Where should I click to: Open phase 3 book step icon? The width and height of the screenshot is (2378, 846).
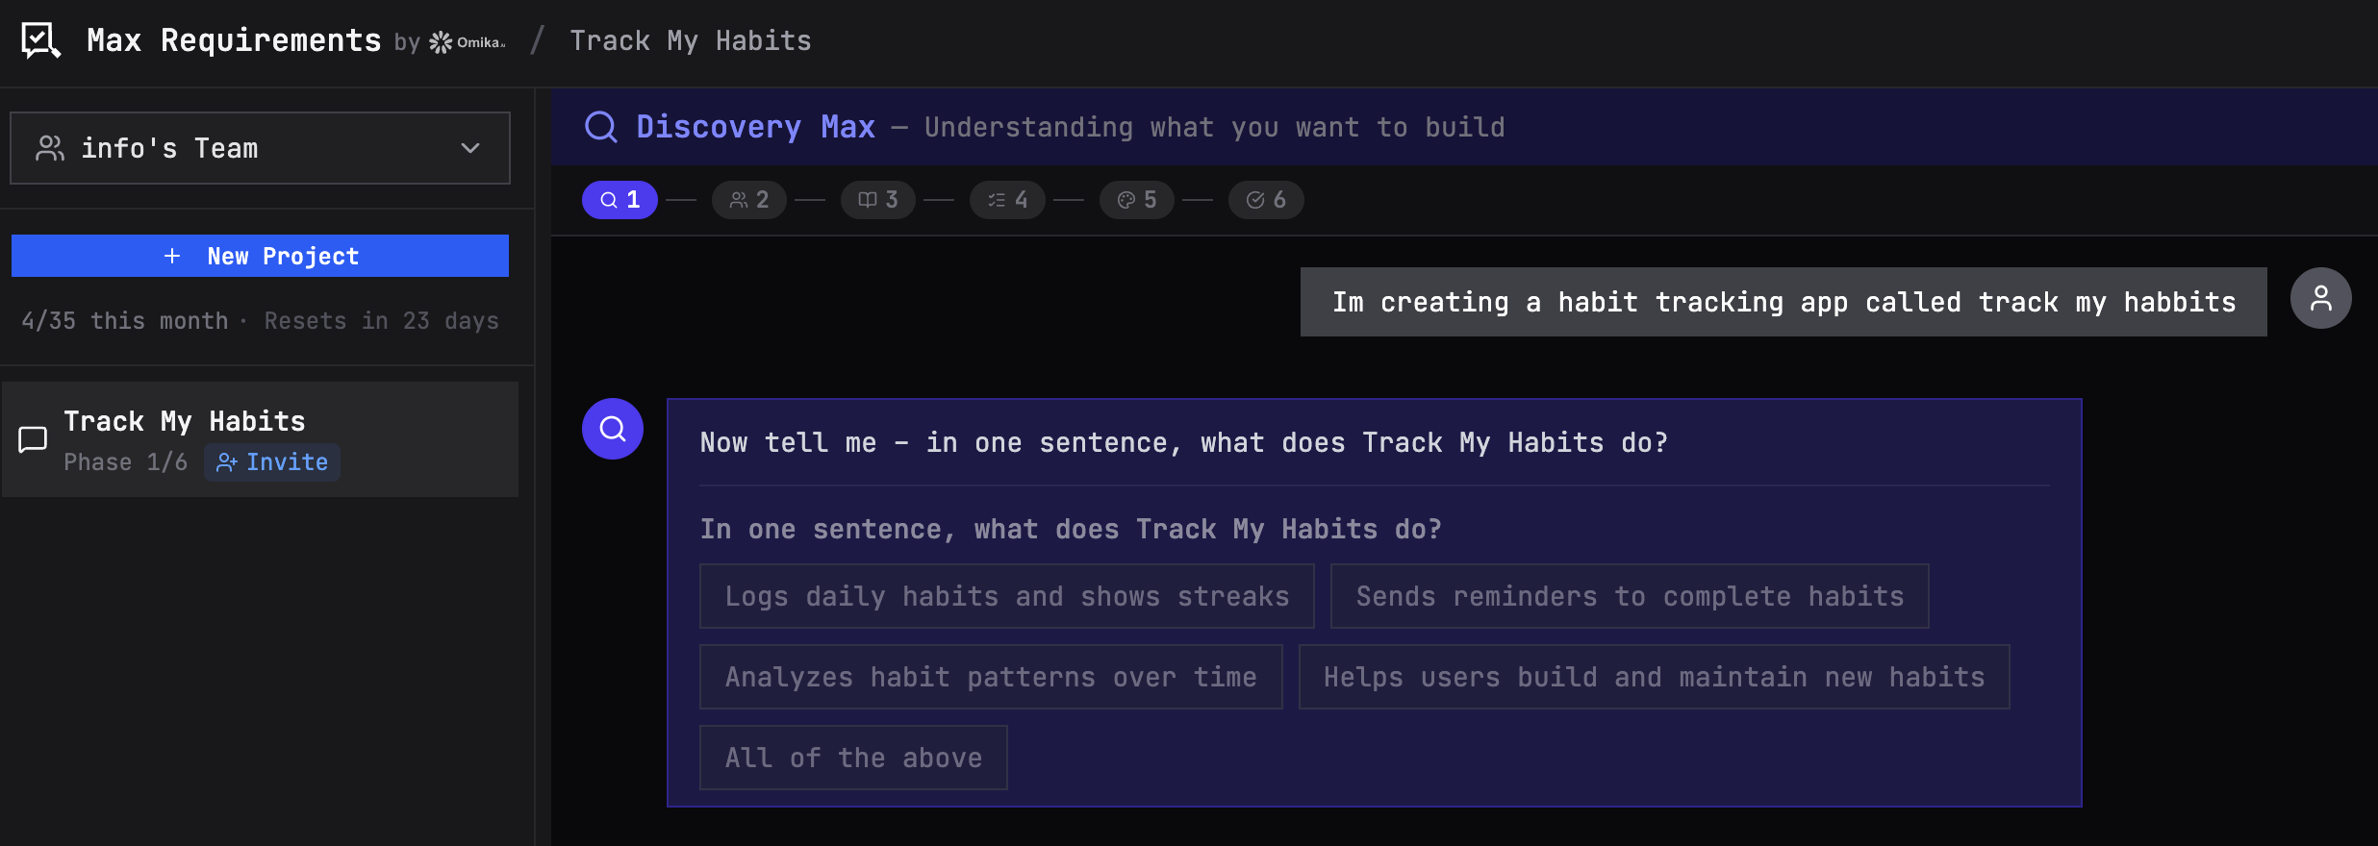[876, 199]
